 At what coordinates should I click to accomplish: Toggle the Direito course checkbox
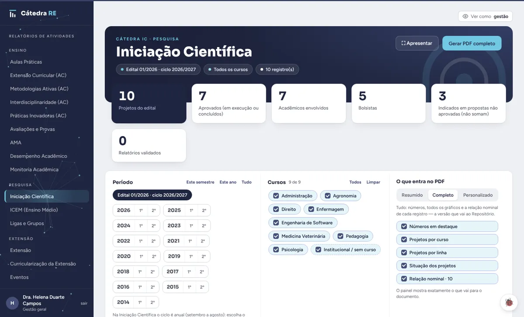(x=276, y=209)
